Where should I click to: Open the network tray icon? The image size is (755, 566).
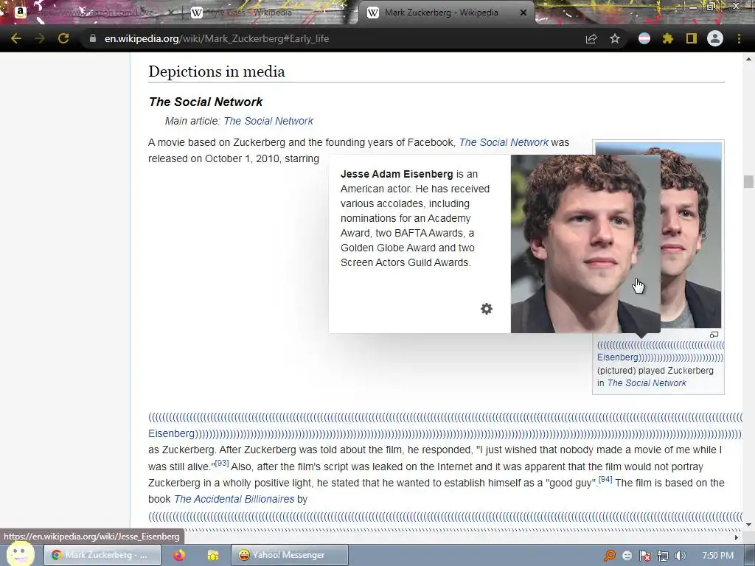point(663,556)
